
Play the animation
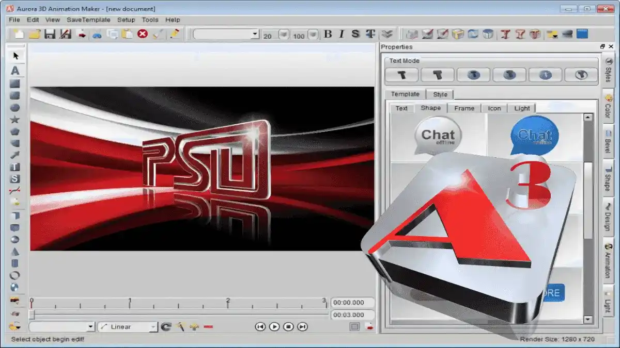pos(274,326)
